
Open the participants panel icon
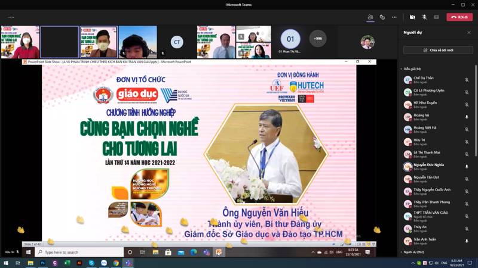[x=370, y=17]
